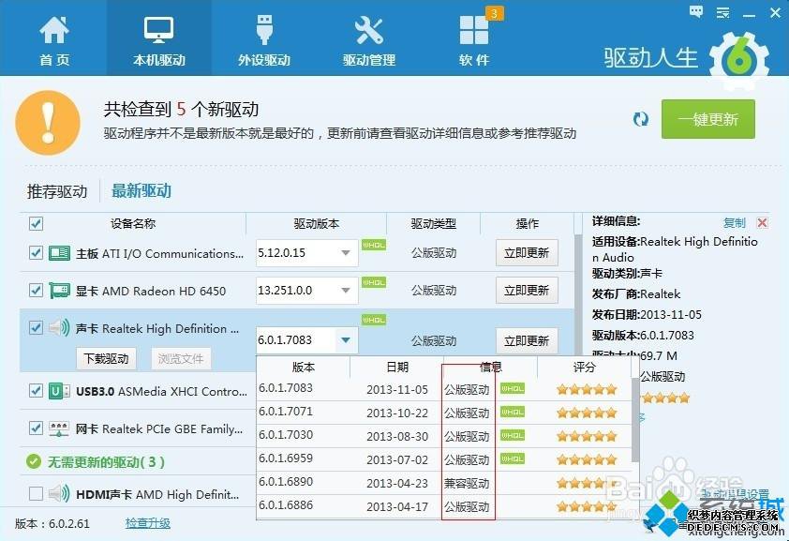Click the feedback chat icon in title bar
This screenshot has height=541, width=789.
(x=696, y=12)
